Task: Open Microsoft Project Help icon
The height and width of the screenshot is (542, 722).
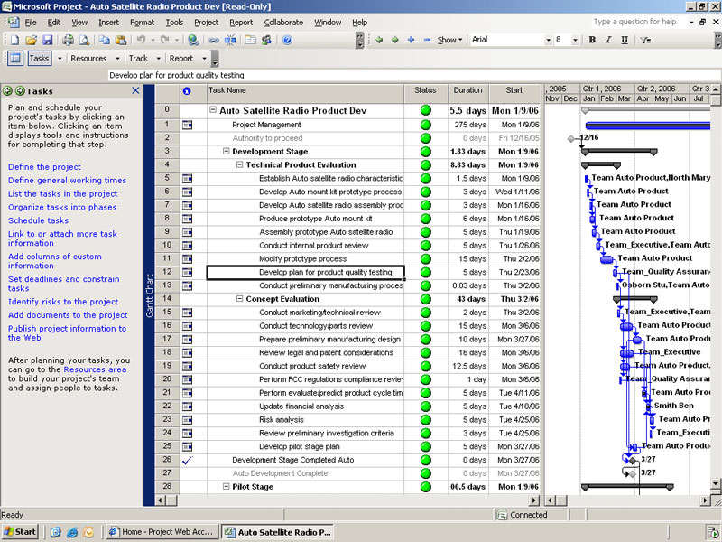Action: point(287,40)
